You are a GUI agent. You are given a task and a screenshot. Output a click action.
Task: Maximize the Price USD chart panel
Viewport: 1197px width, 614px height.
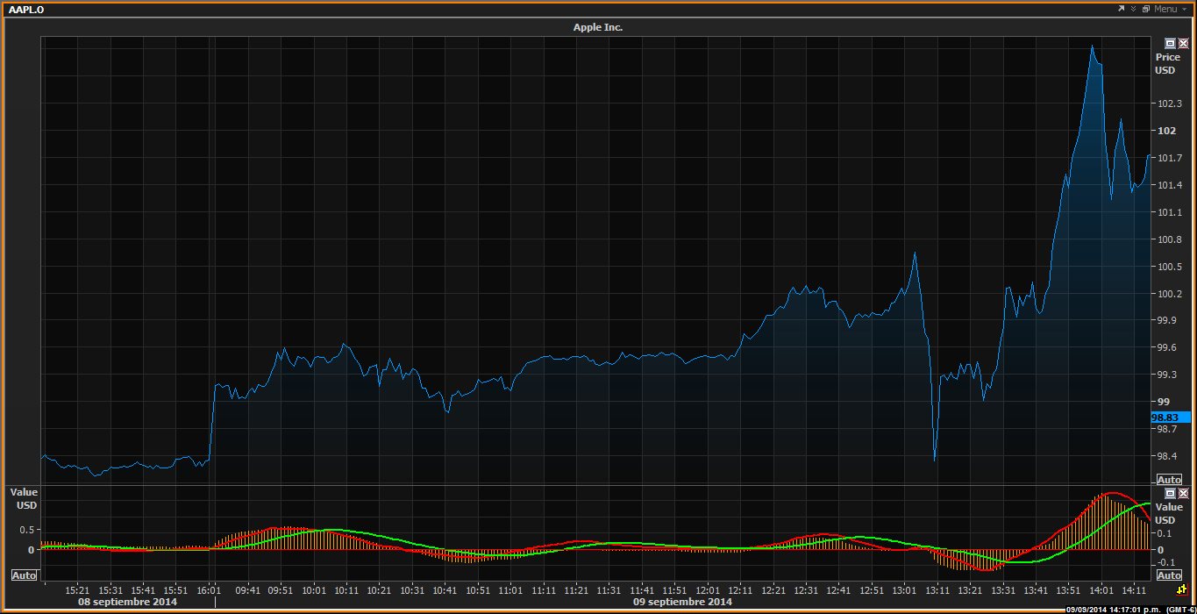1170,43
